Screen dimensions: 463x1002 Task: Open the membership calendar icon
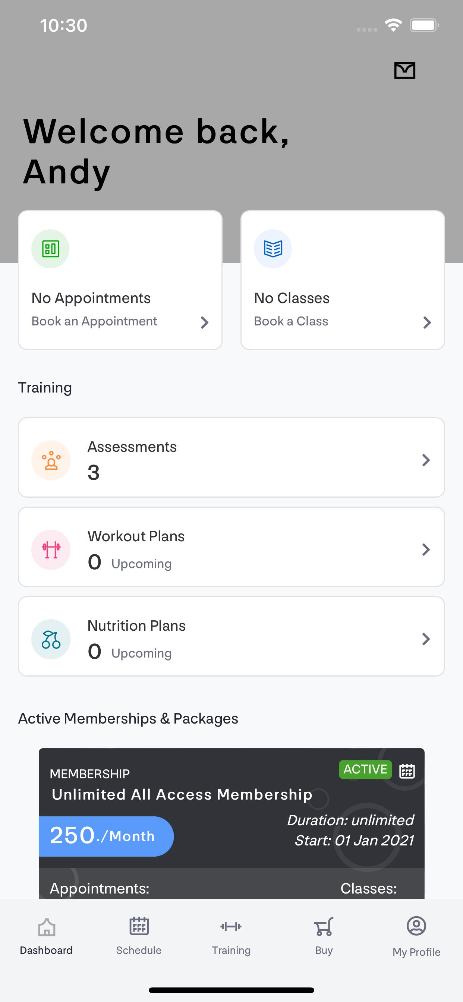[407, 770]
